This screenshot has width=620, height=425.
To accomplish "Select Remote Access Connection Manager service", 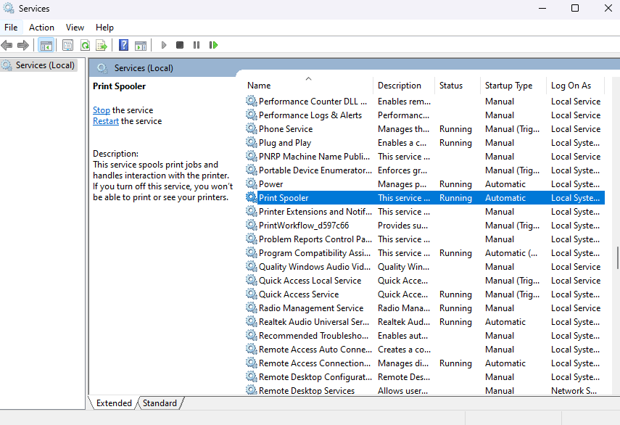I will coord(425,363).
